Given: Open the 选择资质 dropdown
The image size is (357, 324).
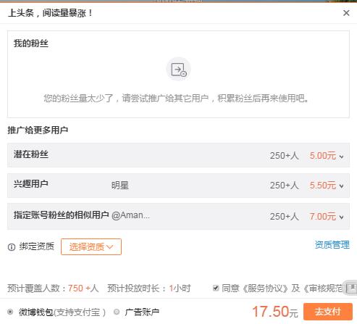Looking at the screenshot, I should (91, 246).
